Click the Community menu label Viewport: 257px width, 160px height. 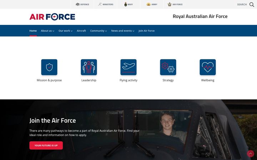[97, 31]
